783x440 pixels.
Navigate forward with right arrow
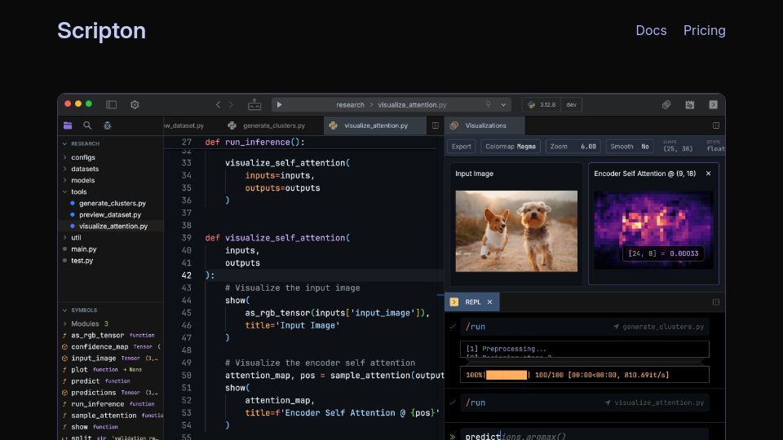tap(231, 104)
